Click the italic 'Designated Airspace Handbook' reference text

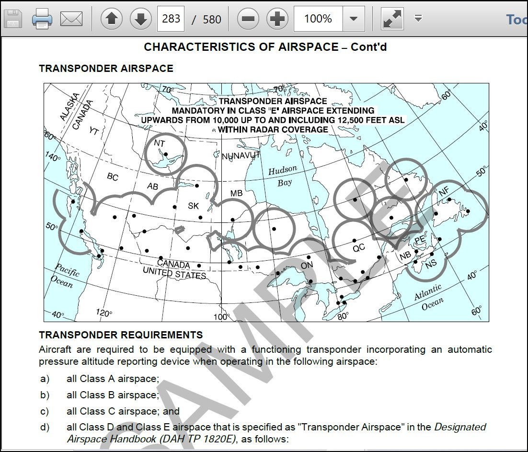coord(276,433)
